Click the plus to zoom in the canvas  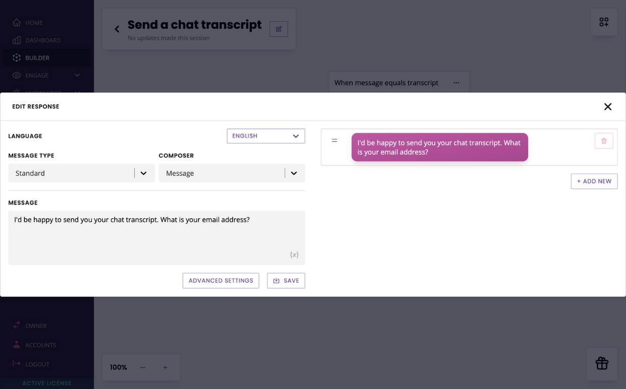[165, 367]
